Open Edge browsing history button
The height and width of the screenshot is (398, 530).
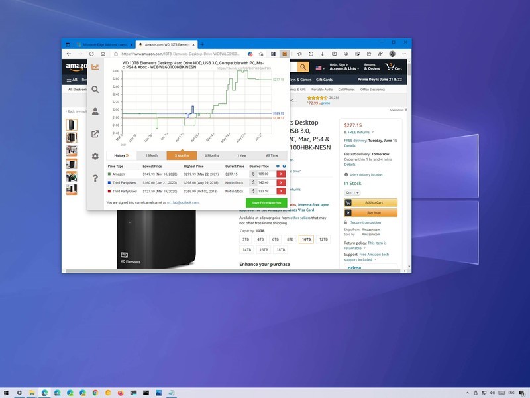[x=311, y=54]
